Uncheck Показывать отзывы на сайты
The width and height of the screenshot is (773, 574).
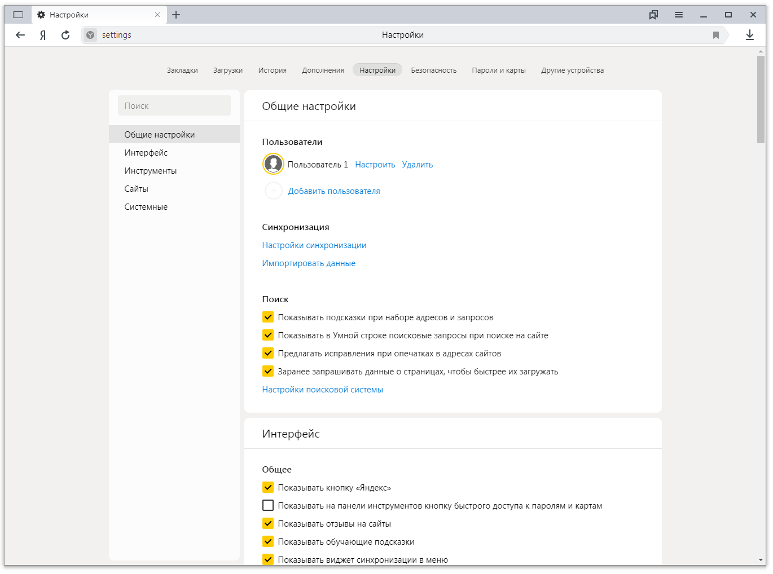click(268, 524)
